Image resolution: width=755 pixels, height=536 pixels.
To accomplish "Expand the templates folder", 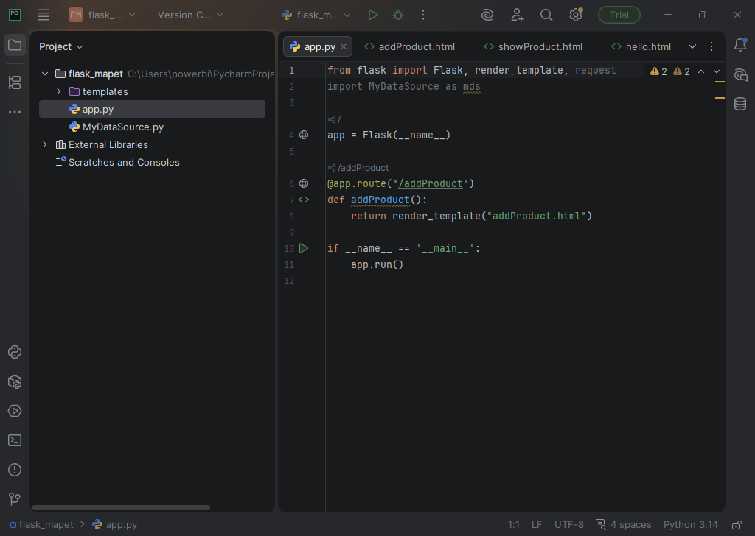I will (59, 91).
